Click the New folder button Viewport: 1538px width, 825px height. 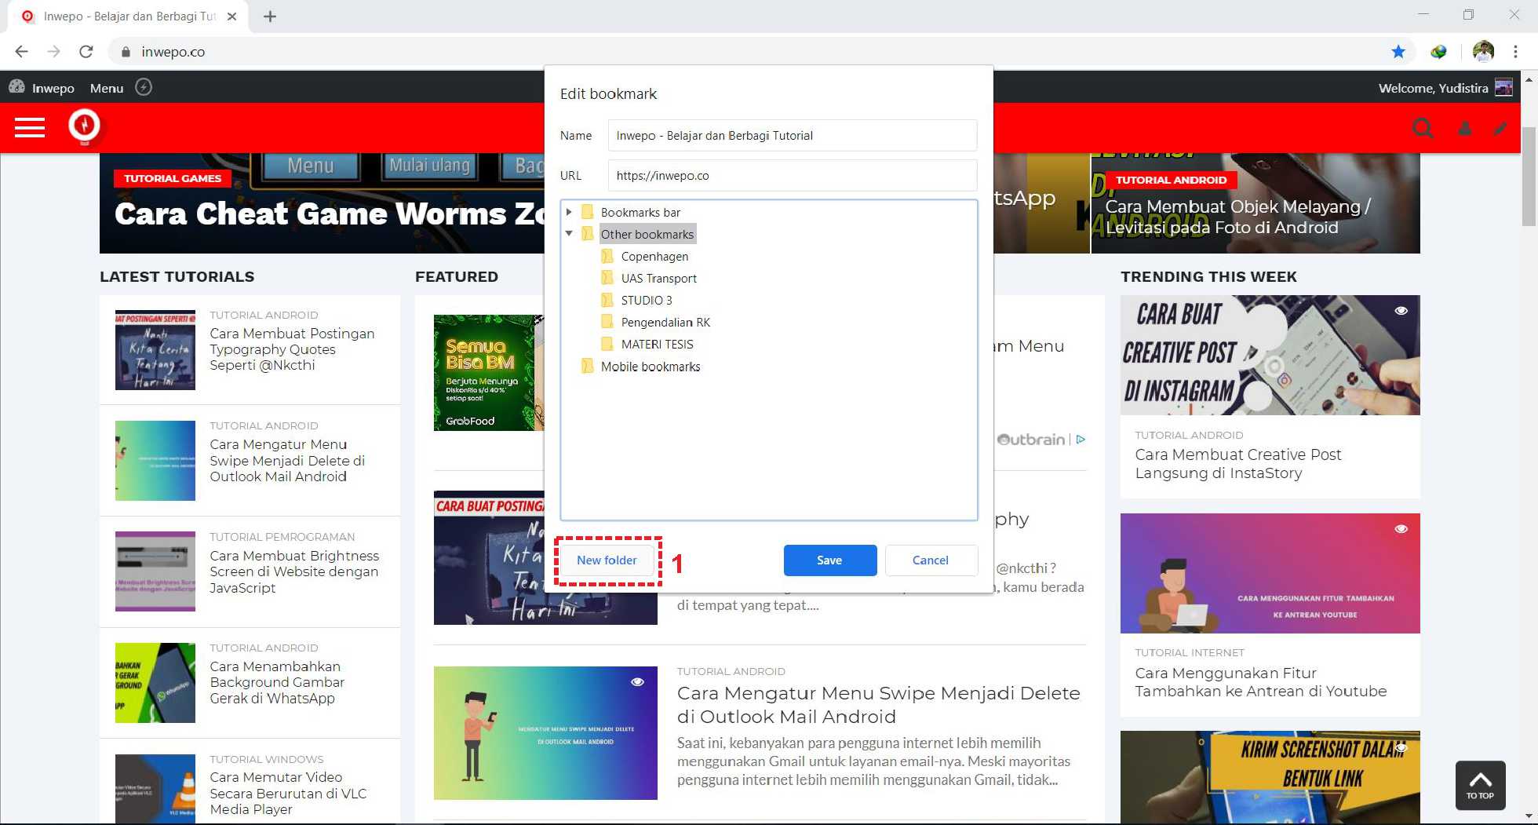point(607,560)
